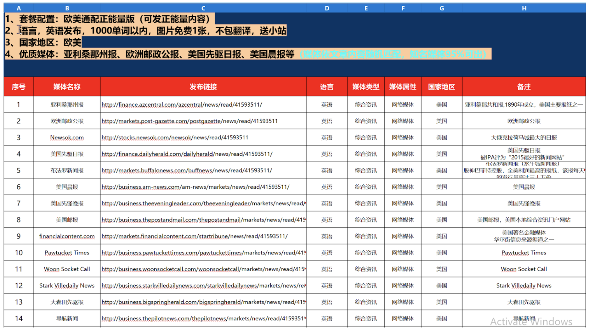Select the financialcontent.com media name cell
The image size is (589, 330).
pyautogui.click(x=67, y=236)
